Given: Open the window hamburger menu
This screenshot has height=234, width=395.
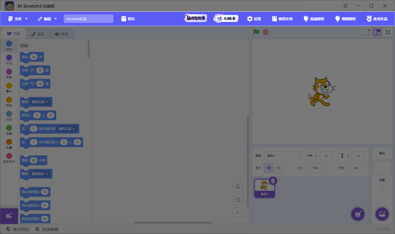Looking at the screenshot, I should pos(346,6).
